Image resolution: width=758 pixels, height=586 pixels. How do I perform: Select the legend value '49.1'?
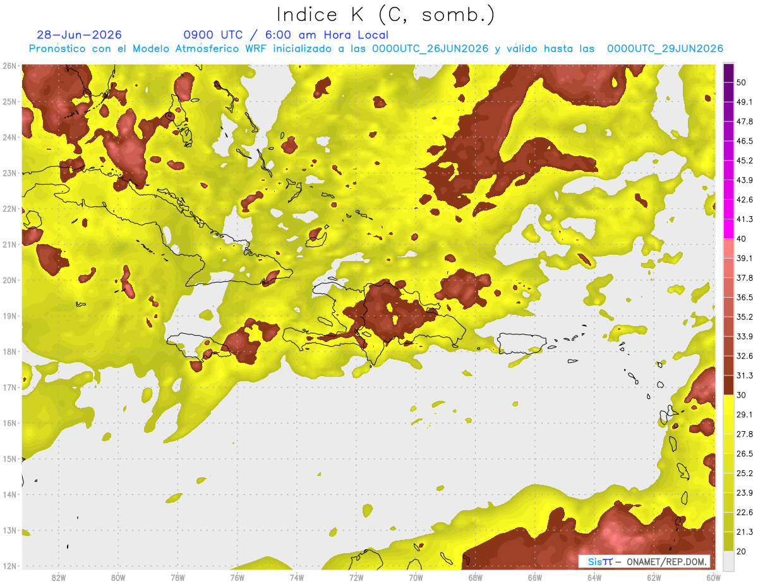pos(745,102)
